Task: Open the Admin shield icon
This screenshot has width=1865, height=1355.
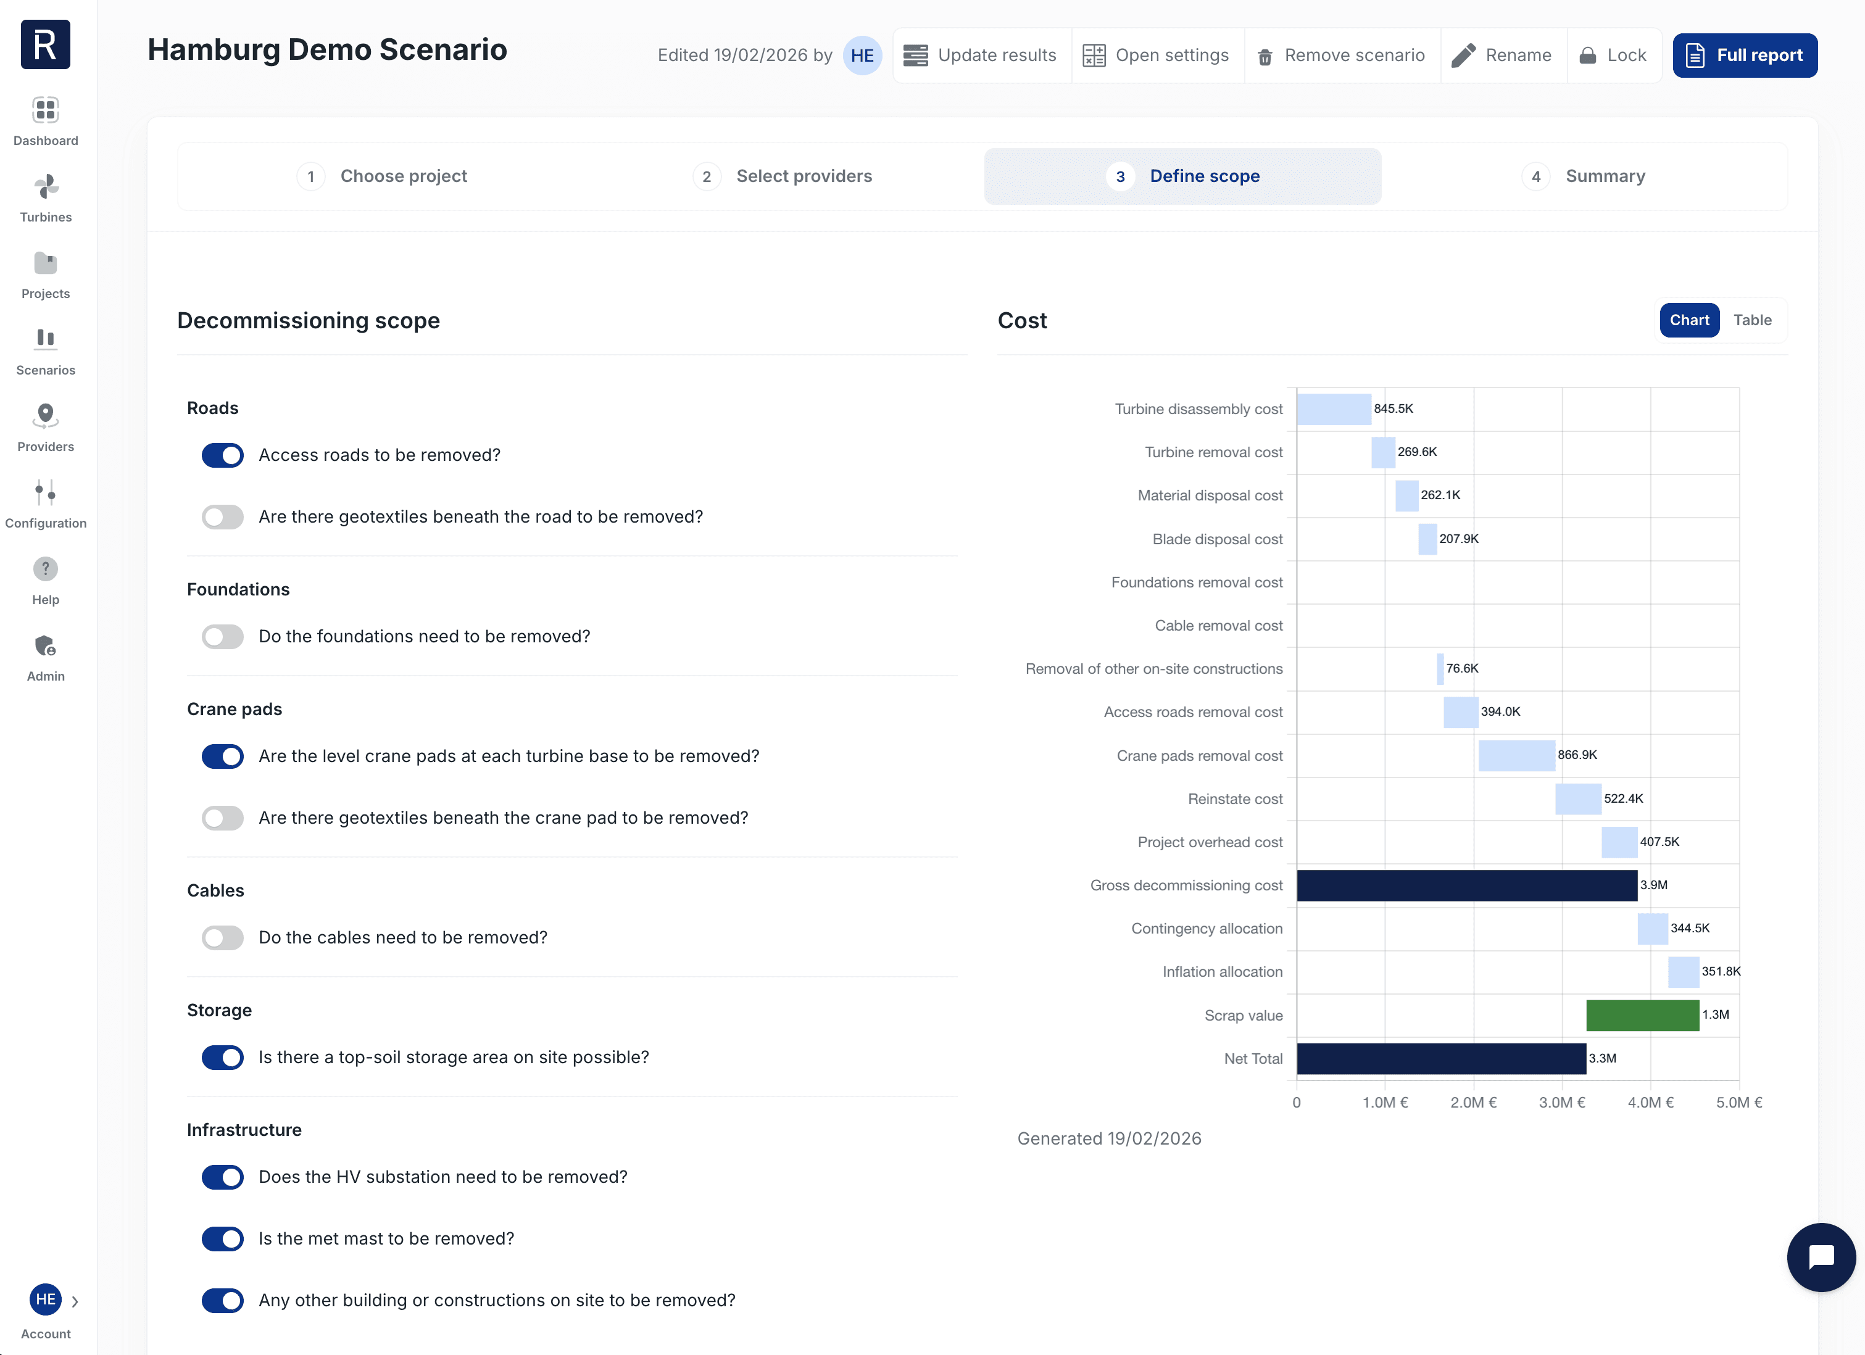Action: [45, 645]
